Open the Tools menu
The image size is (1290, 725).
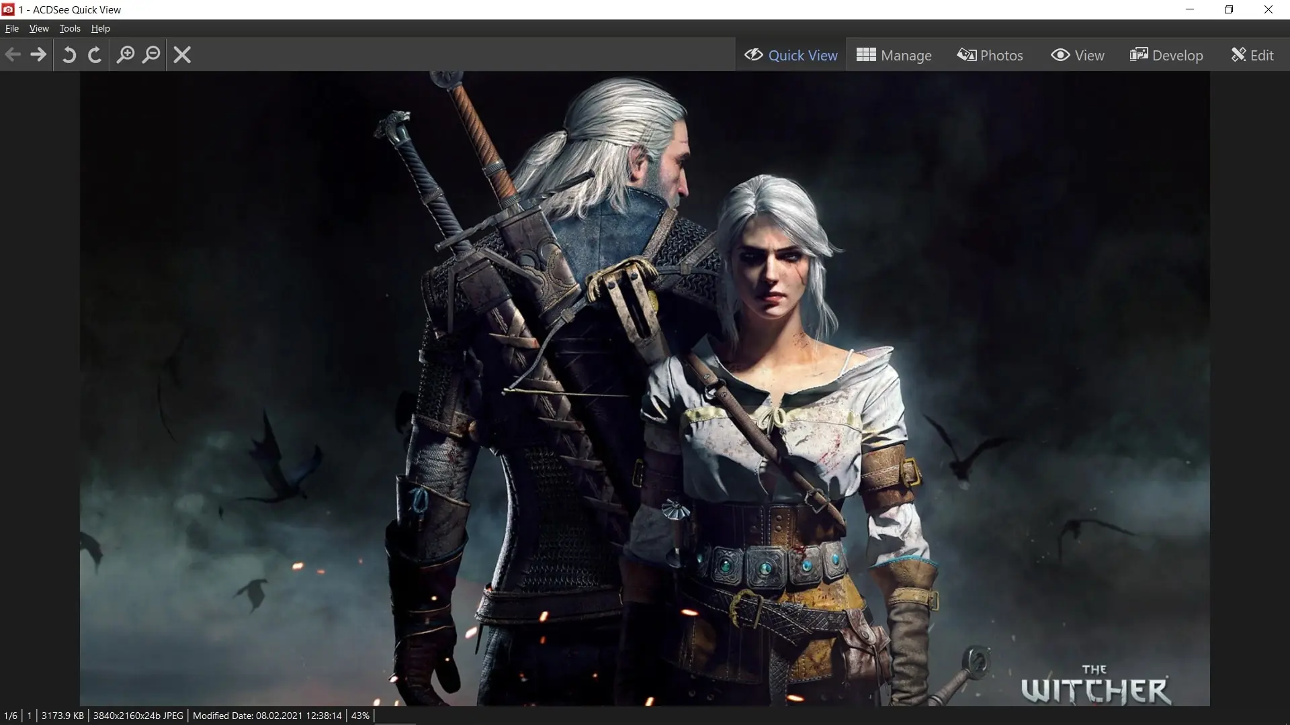pyautogui.click(x=70, y=28)
